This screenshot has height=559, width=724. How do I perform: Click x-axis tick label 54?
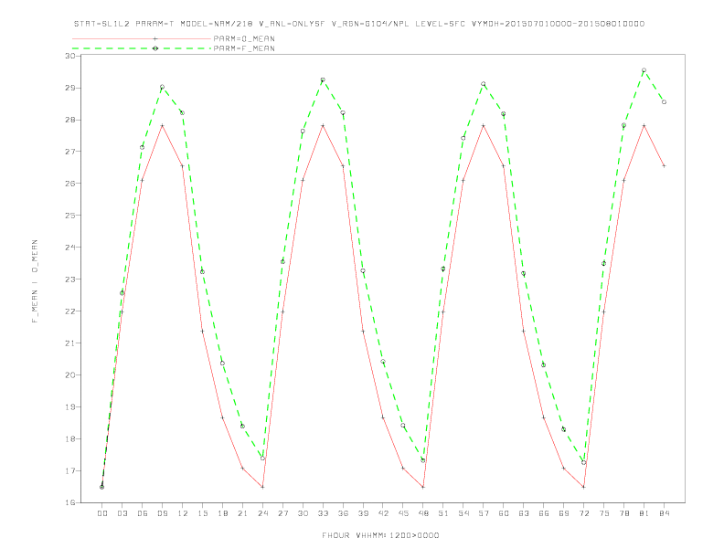463,513
